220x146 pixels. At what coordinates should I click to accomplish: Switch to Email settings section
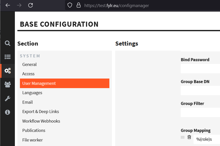27,102
